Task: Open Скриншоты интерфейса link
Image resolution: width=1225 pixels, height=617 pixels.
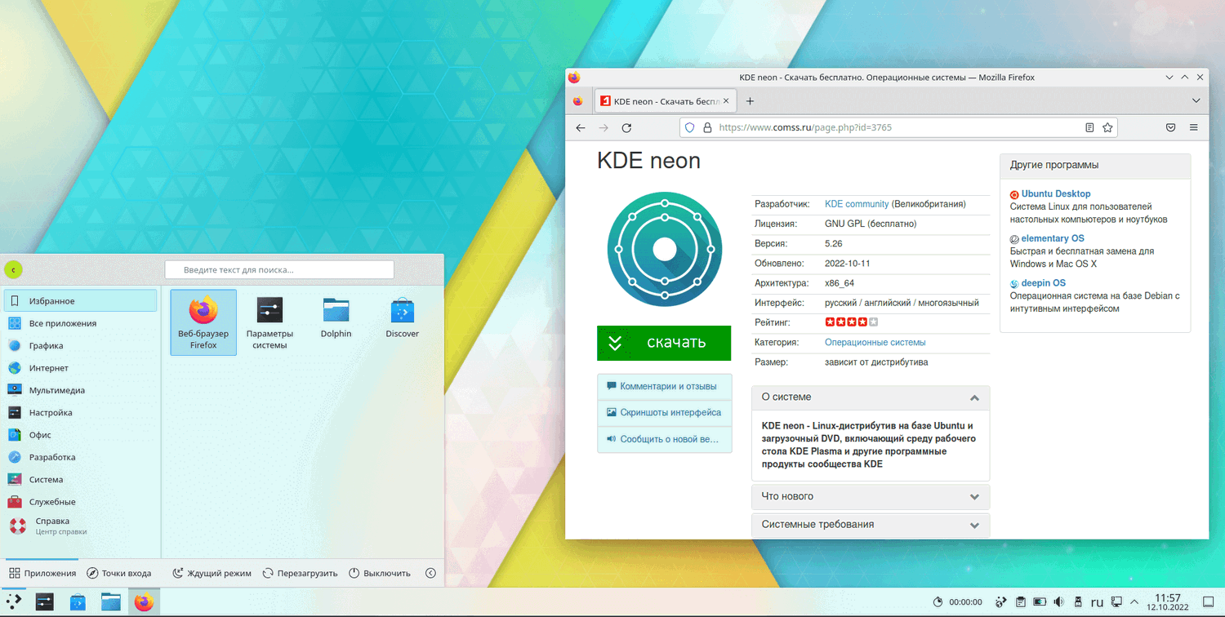Action: [665, 413]
